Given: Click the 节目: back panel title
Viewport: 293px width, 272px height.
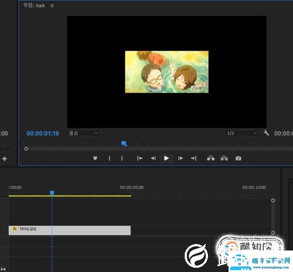Looking at the screenshot, I should click(34, 6).
